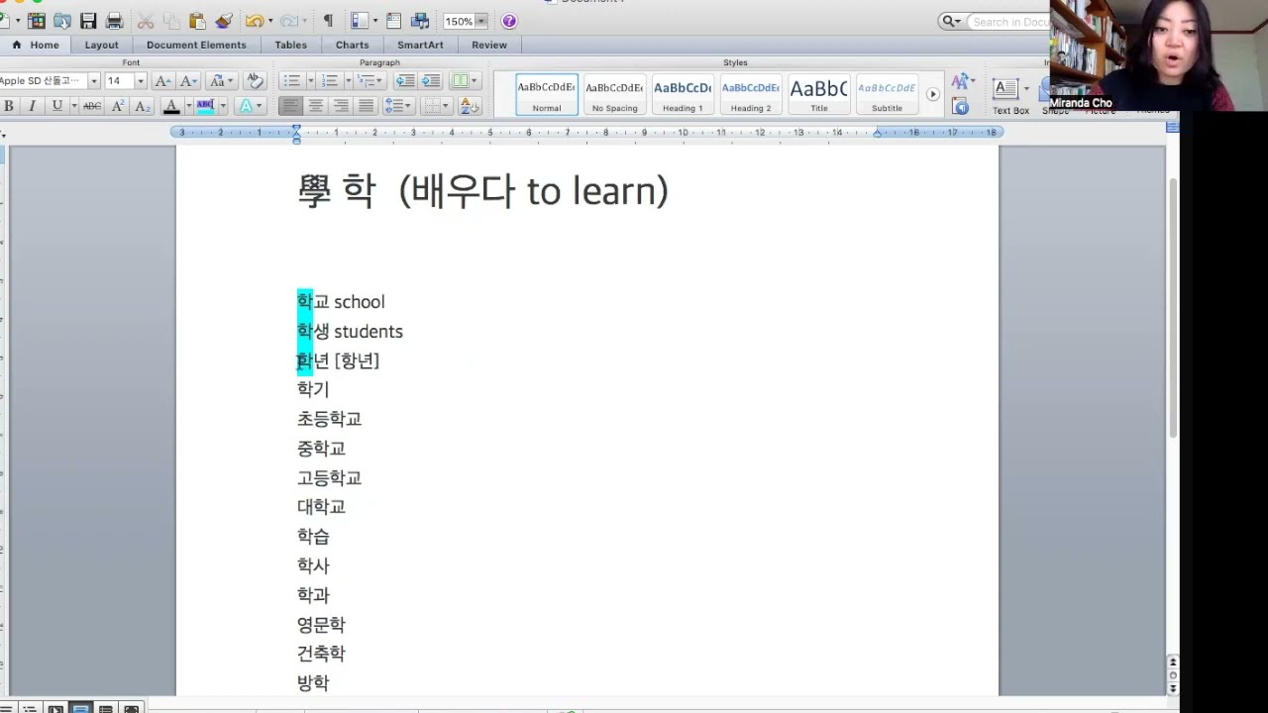Open the Toolbox panel icon
This screenshot has width=1268, height=713.
tap(393, 21)
